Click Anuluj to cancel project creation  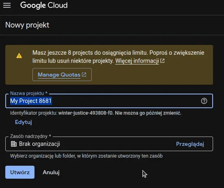tap(51, 172)
